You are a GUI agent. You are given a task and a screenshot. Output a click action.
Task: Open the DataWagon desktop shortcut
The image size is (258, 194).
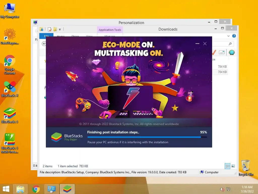tap(10, 36)
